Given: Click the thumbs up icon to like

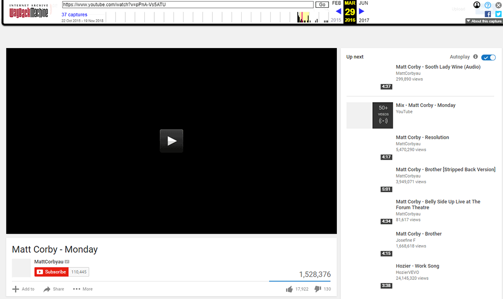Looking at the screenshot, I should [289, 289].
